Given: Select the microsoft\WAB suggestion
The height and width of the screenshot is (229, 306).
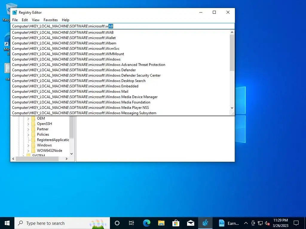Looking at the screenshot, I should [x=120, y=33].
